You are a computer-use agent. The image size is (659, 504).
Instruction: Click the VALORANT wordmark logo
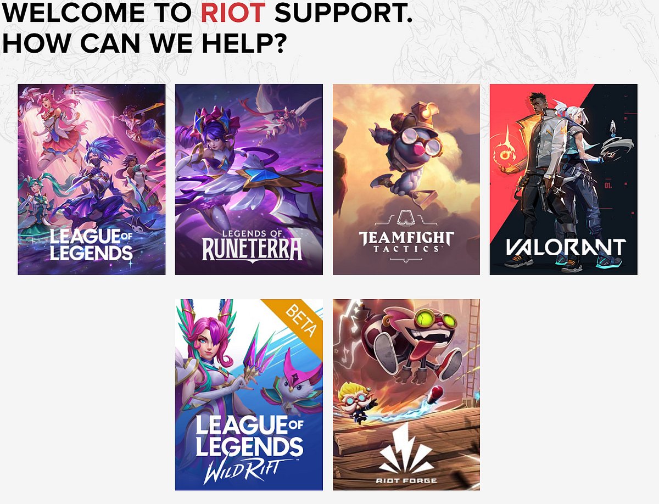566,248
